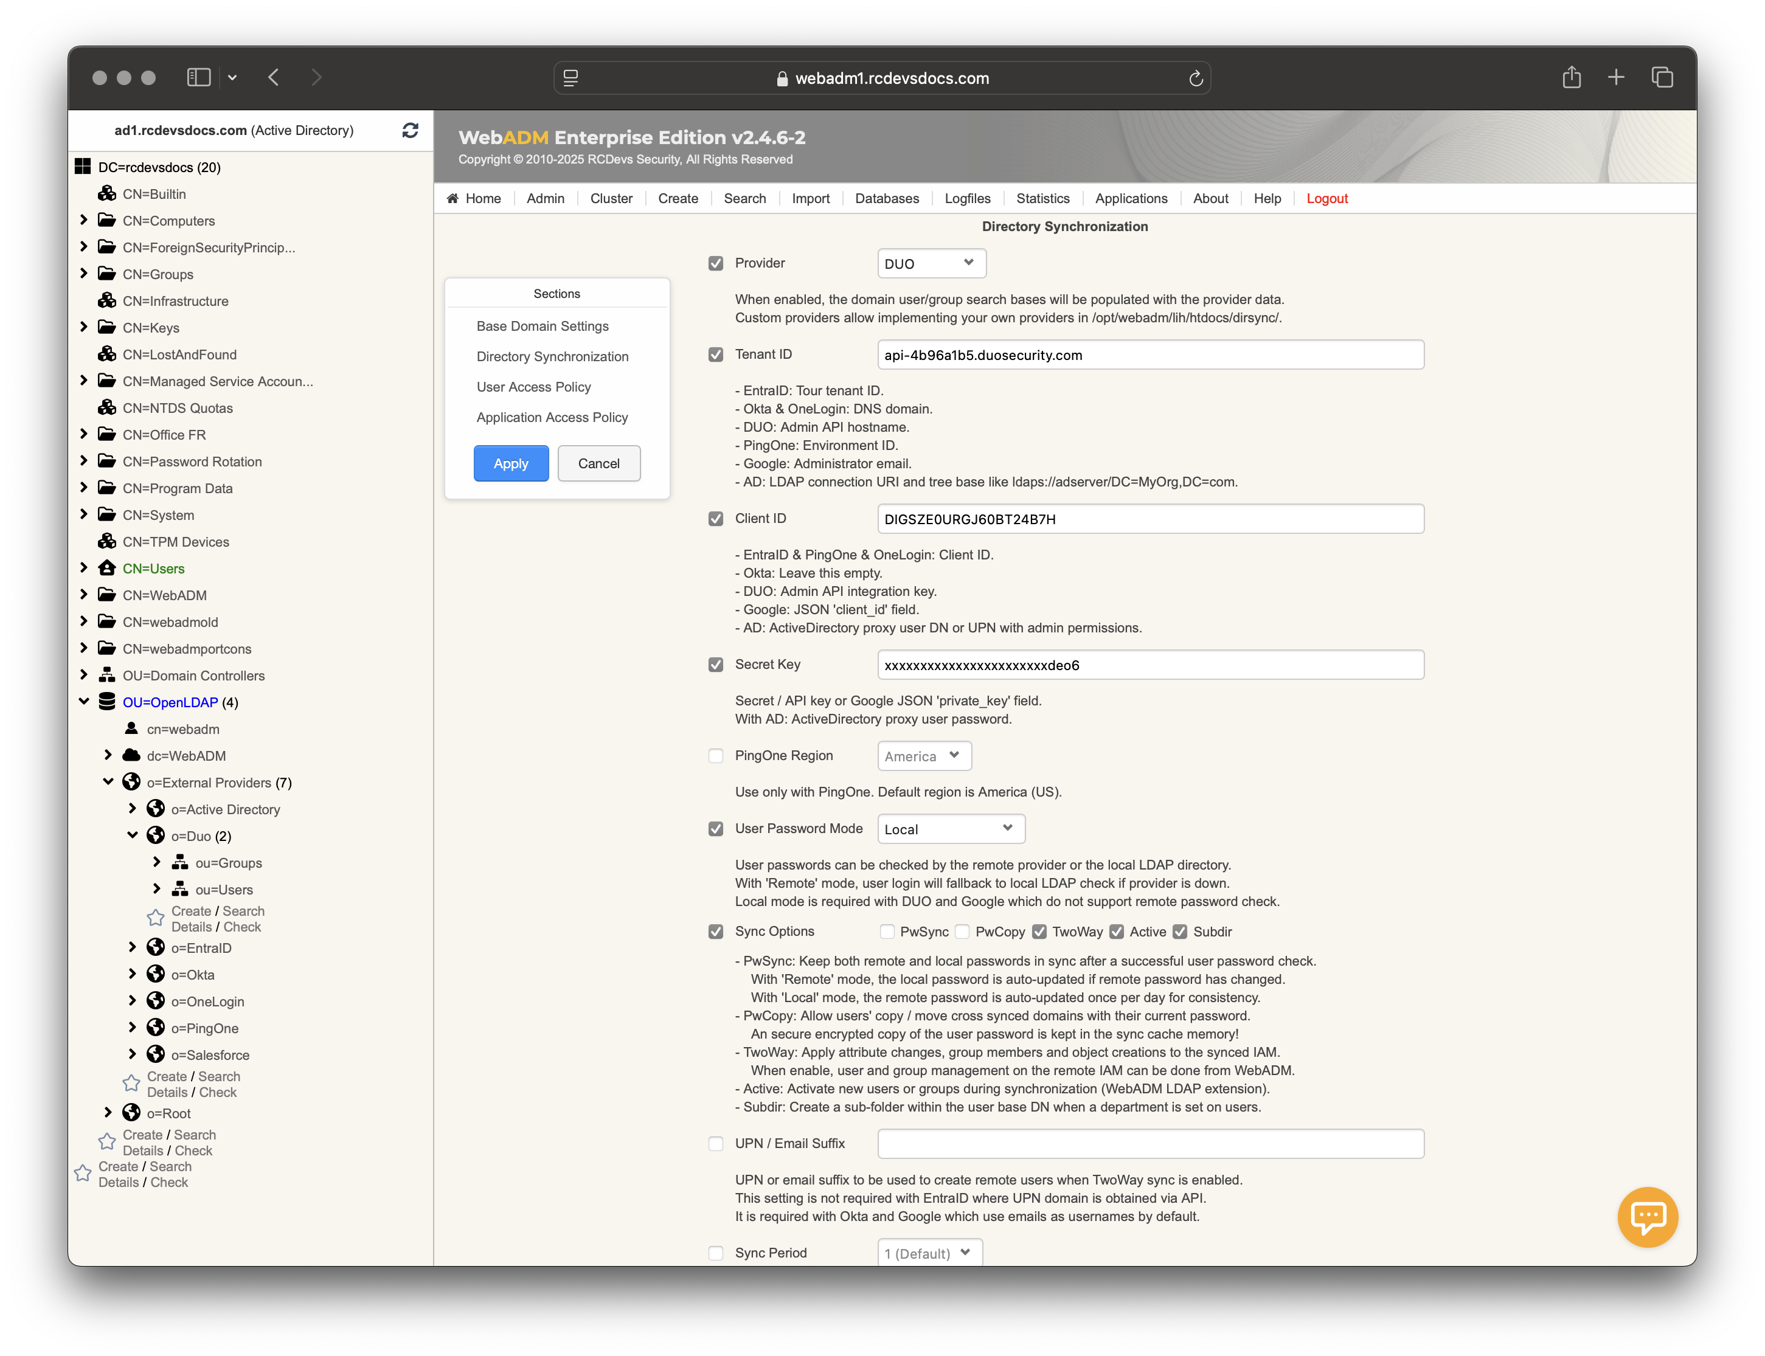
Task: Click the Cancel button
Action: [x=598, y=463]
